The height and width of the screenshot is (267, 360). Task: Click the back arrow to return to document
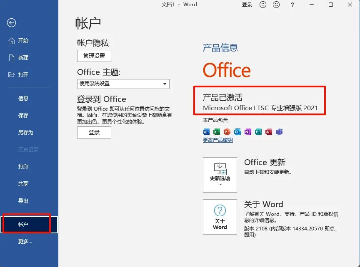11,23
